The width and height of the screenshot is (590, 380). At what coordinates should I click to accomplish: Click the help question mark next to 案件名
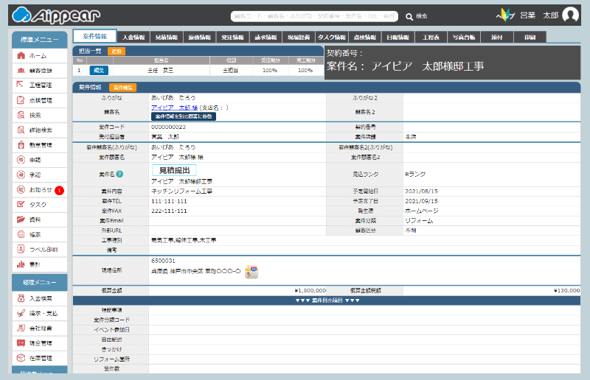[119, 174]
